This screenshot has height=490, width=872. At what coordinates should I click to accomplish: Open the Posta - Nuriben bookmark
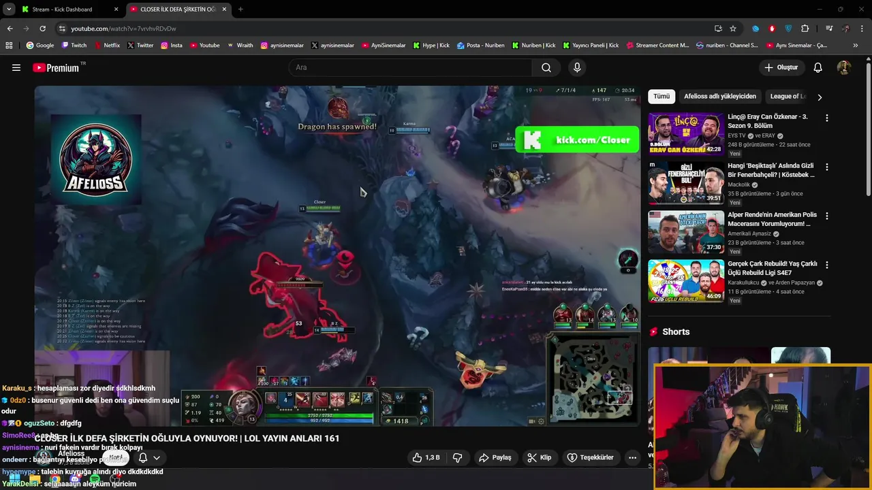pos(481,46)
